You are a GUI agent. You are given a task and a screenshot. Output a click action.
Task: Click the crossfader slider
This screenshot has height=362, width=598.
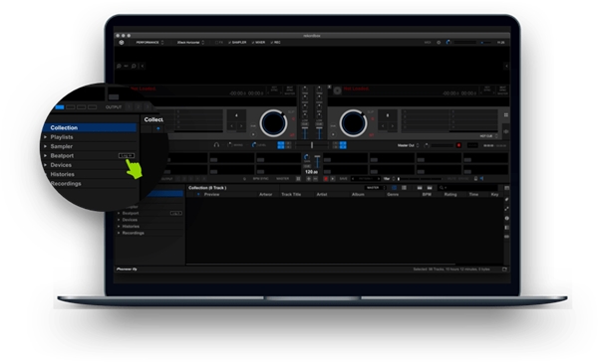(312, 145)
